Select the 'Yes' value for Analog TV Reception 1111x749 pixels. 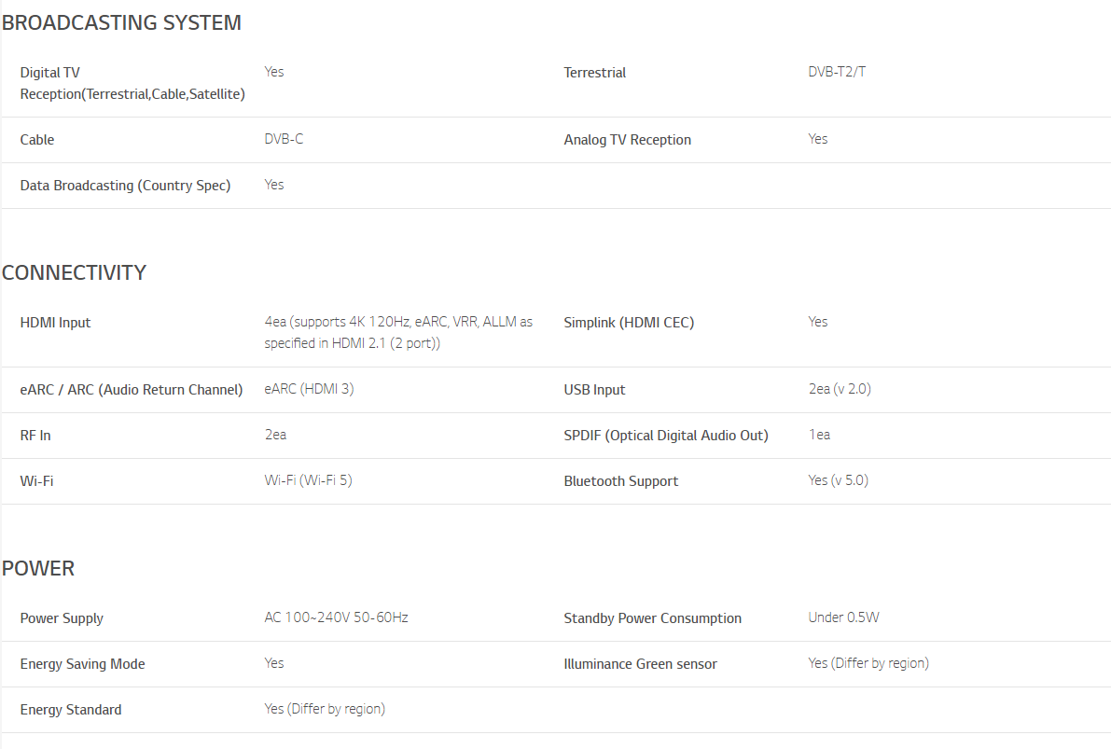click(x=818, y=139)
